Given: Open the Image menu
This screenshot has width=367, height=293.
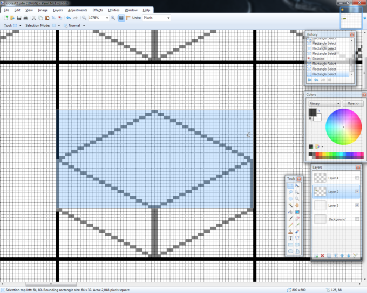Looking at the screenshot, I should click(x=43, y=10).
